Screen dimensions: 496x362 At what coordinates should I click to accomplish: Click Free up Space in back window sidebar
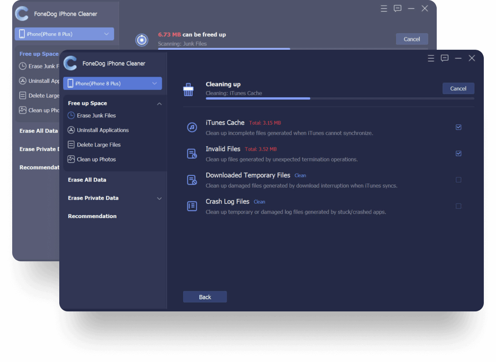[39, 54]
